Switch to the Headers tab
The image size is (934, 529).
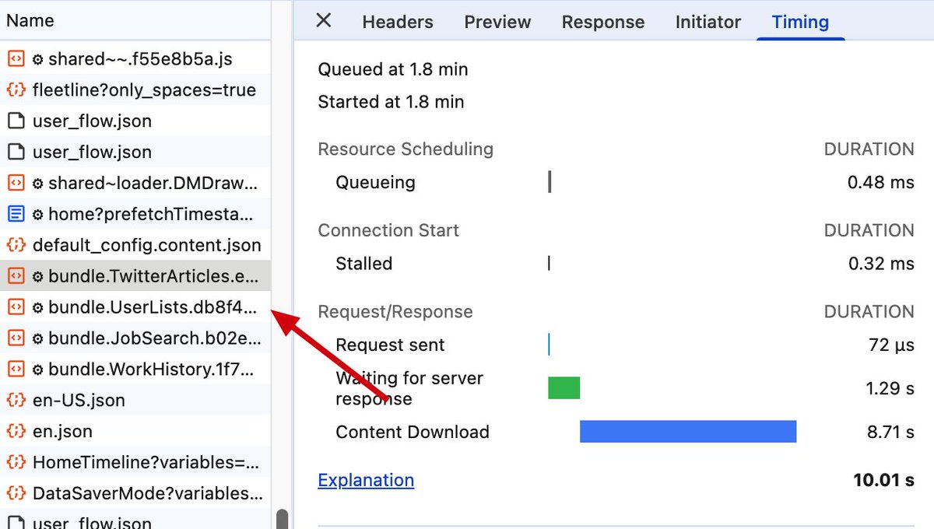point(398,22)
